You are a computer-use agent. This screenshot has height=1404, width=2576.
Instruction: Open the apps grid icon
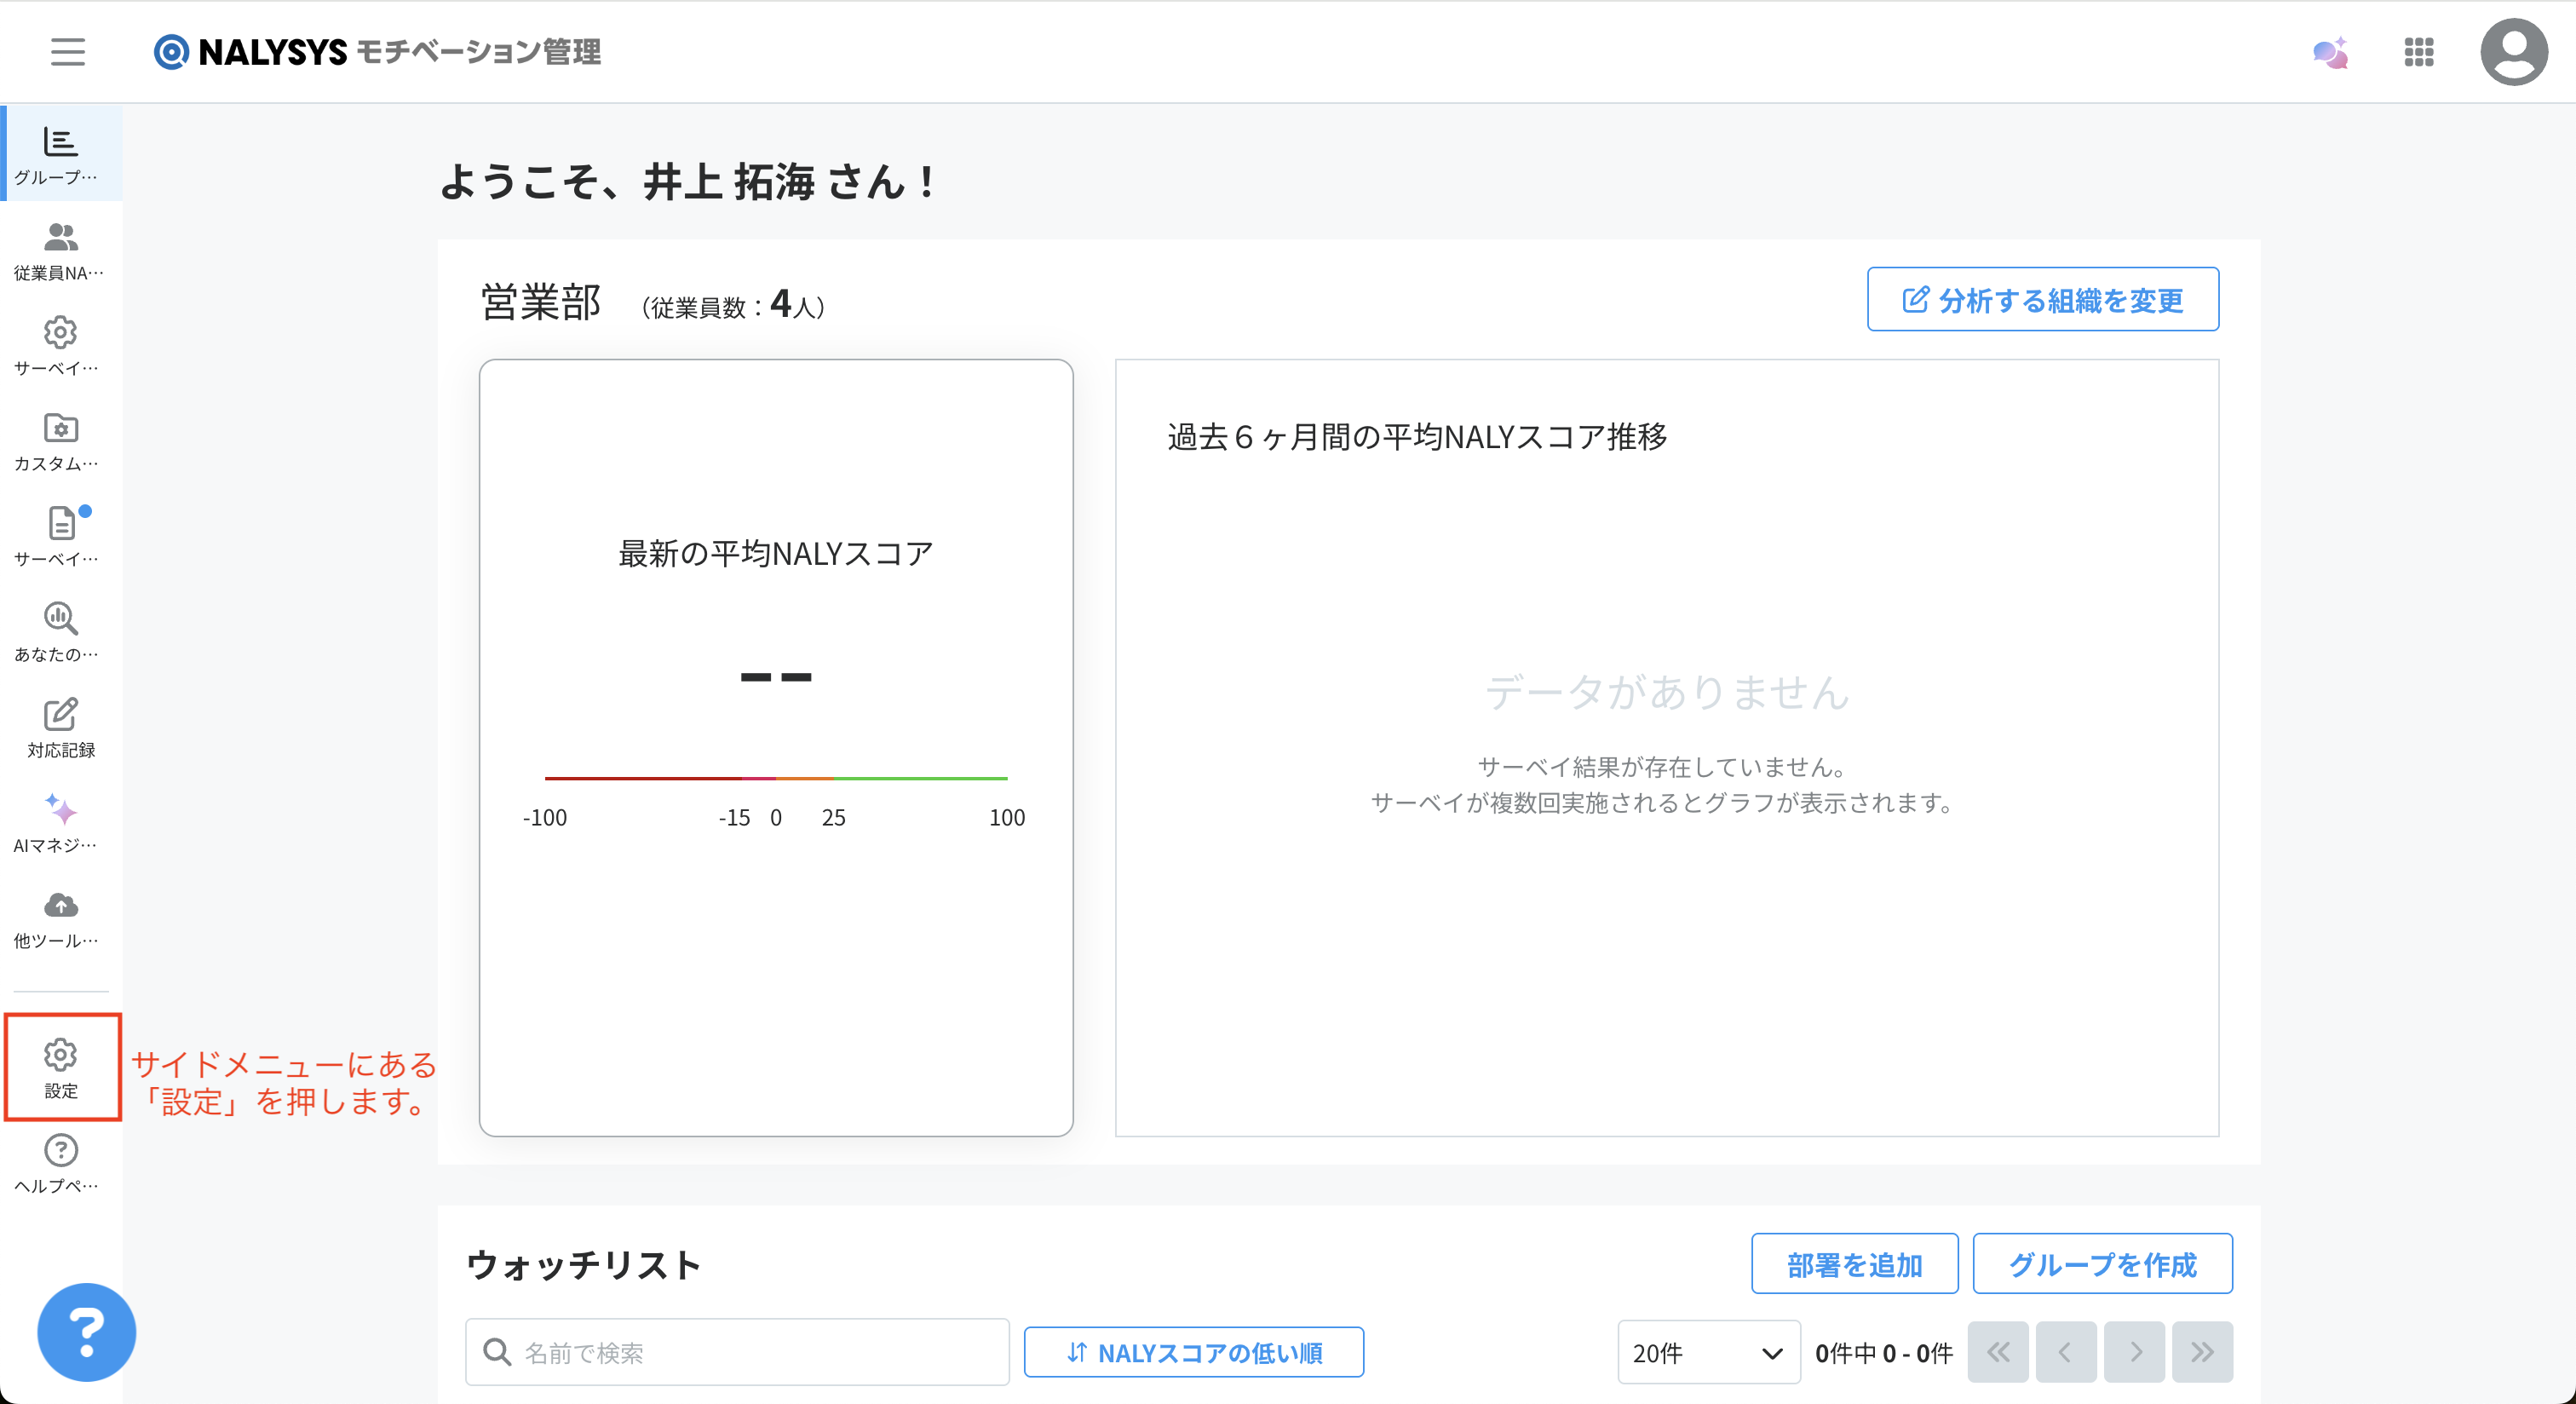click(2418, 52)
